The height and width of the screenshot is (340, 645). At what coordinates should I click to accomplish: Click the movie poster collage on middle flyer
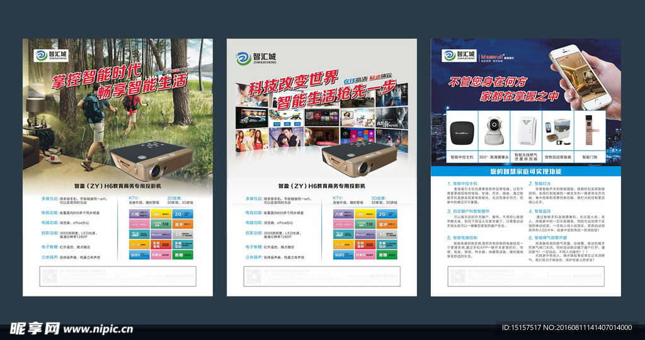pos(322,119)
